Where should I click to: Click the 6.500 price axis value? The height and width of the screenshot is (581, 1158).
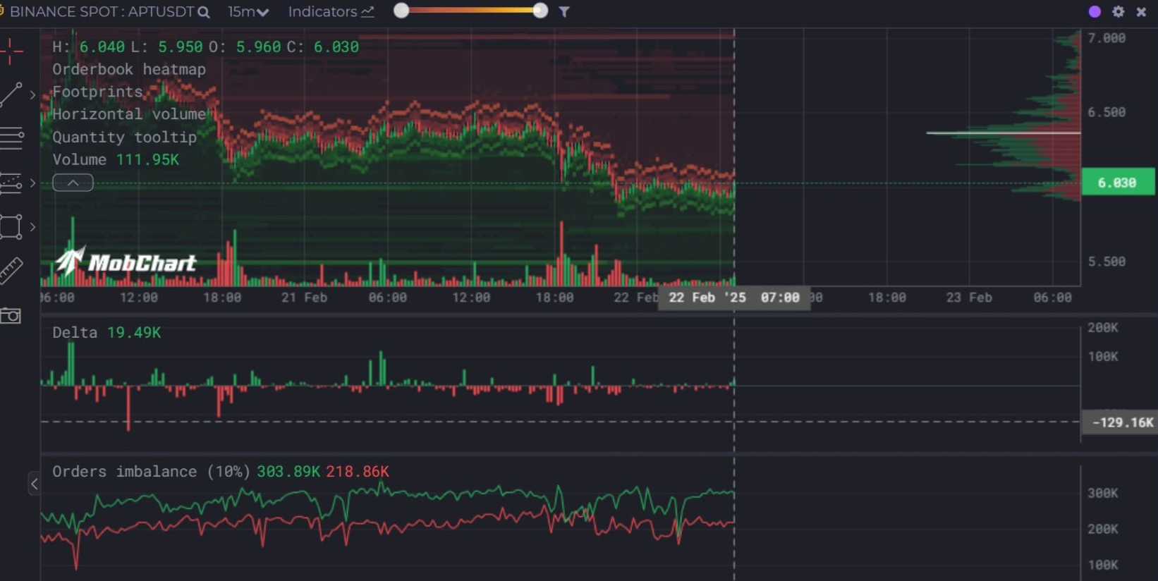[x=1107, y=112]
